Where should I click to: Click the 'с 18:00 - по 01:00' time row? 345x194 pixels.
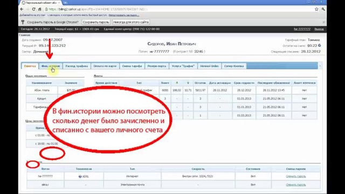point(46,144)
